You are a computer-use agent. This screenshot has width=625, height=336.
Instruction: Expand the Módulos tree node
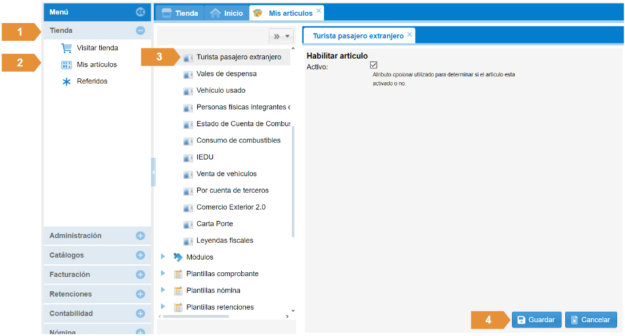(164, 257)
